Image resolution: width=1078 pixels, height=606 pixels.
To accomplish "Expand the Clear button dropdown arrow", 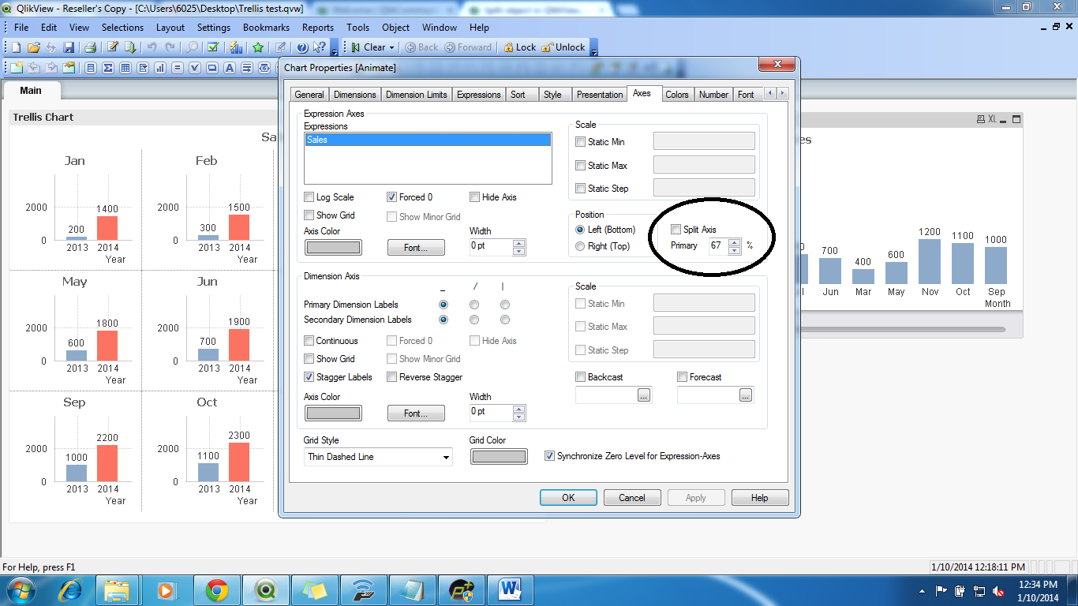I will pos(391,47).
